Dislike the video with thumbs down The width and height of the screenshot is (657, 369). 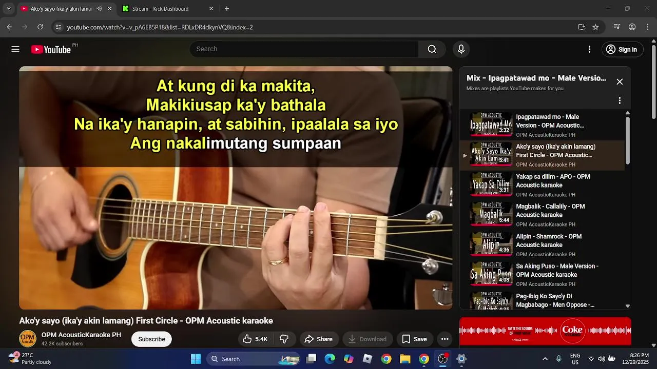click(284, 339)
